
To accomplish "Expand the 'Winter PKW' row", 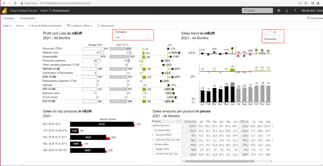I will (x=153, y=149).
